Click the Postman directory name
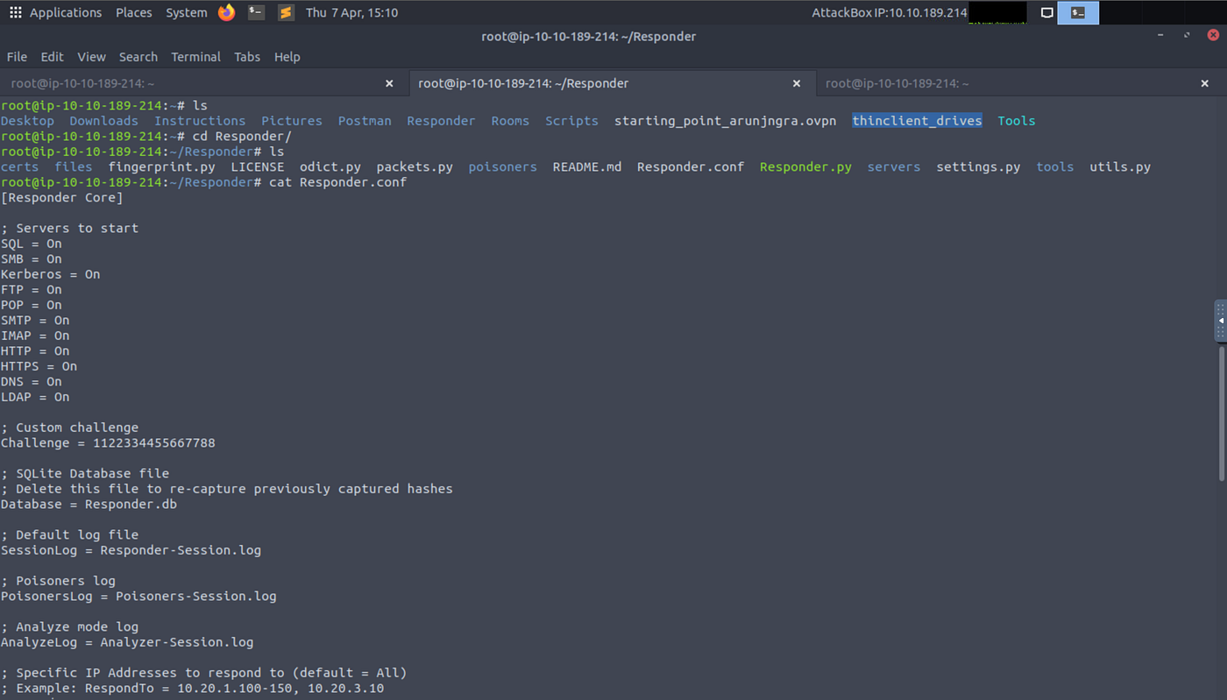Viewport: 1227px width, 700px height. 365,121
